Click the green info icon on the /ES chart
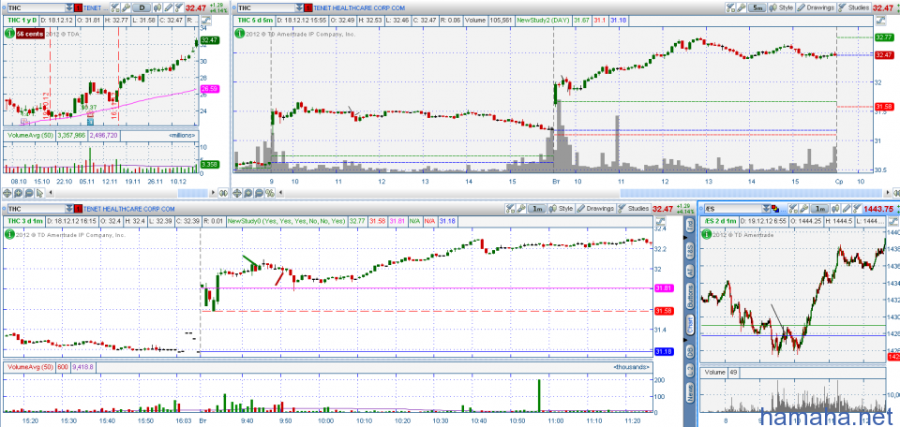Viewport: 900px width, 427px height. [707, 234]
